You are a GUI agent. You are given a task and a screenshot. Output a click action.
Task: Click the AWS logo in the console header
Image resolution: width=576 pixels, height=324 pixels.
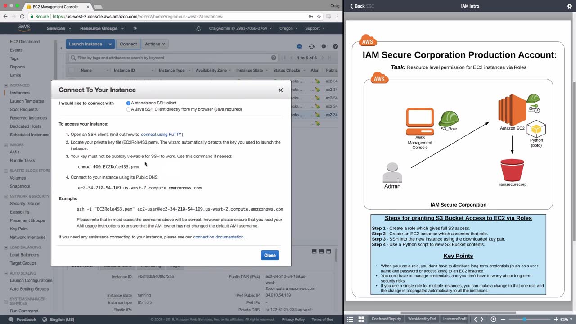coord(24,28)
